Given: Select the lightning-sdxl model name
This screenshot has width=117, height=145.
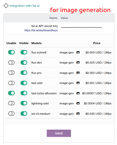Looking at the screenshot, I should (x=40, y=103).
